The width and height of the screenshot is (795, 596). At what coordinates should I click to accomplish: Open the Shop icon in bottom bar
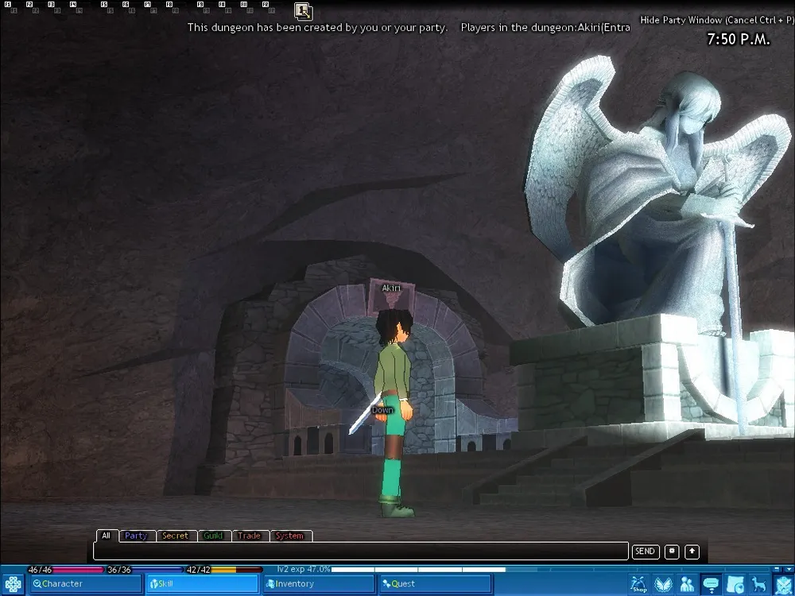coord(639,584)
